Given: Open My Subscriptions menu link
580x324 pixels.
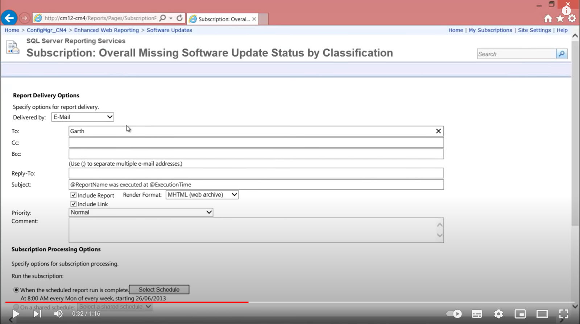Looking at the screenshot, I should click(490, 30).
